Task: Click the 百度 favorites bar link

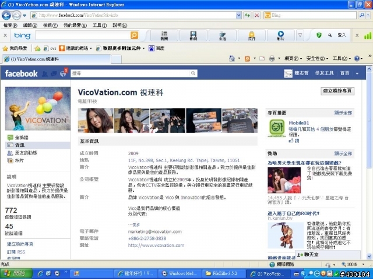Action: [x=156, y=48]
